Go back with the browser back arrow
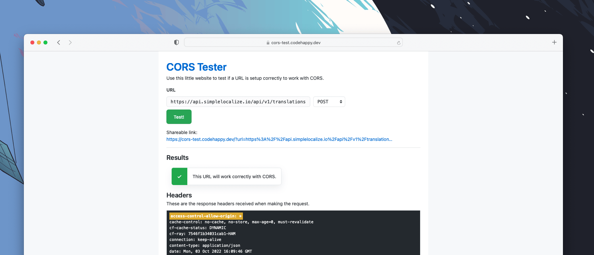The height and width of the screenshot is (255, 594). [x=59, y=42]
